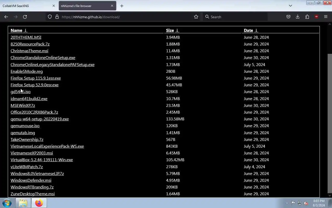Download TakeOwnership.7z
Viewport: 332px width, 208px height.
pyautogui.click(x=27, y=139)
